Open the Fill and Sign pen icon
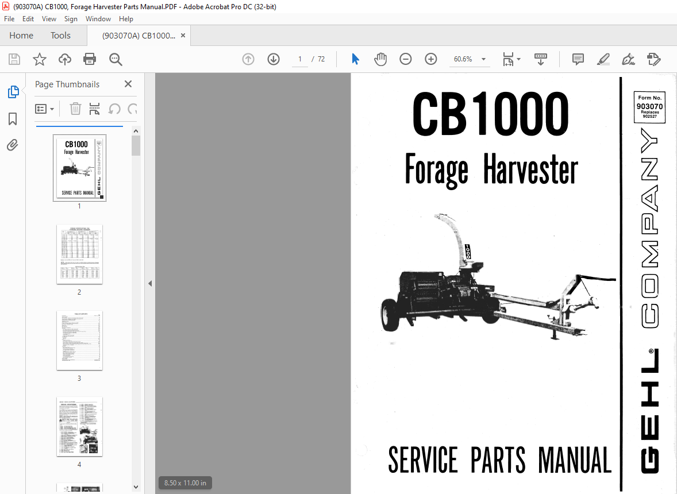 628,59
